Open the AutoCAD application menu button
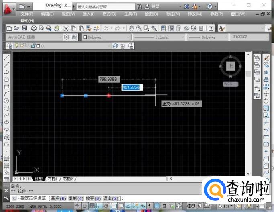274x212 pixels. [8, 7]
